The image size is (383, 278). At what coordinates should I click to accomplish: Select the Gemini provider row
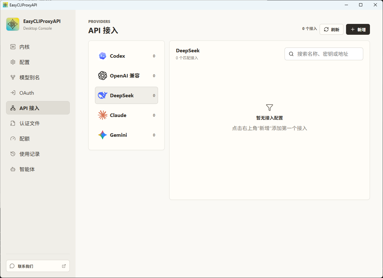point(126,135)
